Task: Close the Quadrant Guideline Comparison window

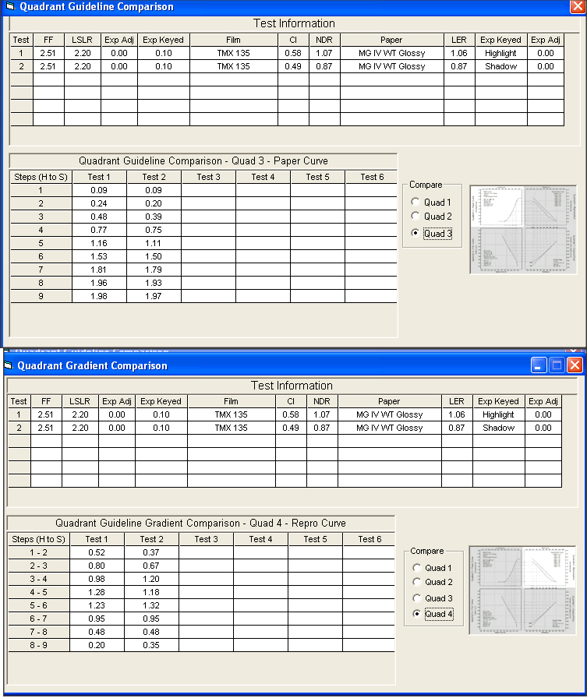Action: coord(578,5)
